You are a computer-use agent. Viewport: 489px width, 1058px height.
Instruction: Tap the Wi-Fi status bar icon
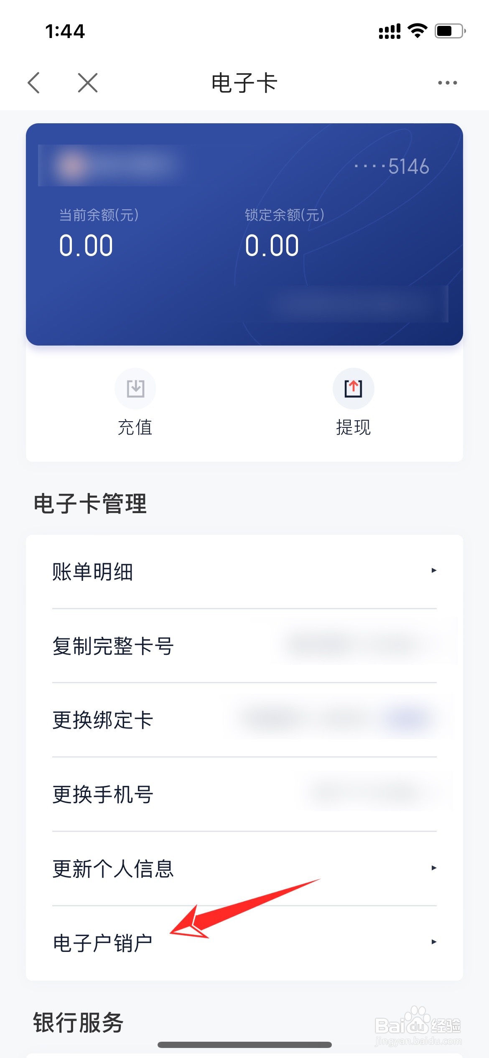(417, 31)
